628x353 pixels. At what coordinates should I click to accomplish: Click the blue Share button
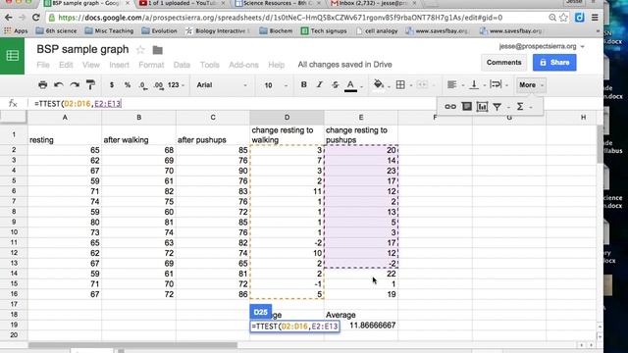[554, 63]
